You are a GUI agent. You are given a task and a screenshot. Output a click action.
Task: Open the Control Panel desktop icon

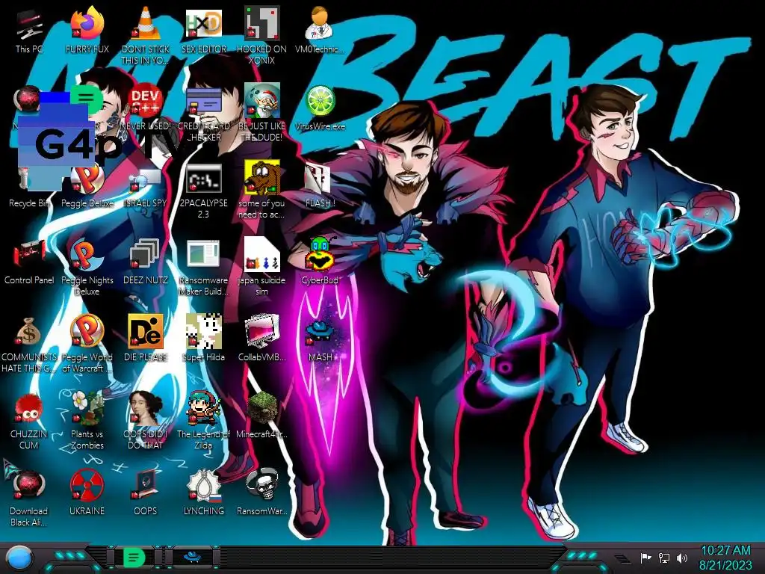(x=29, y=262)
